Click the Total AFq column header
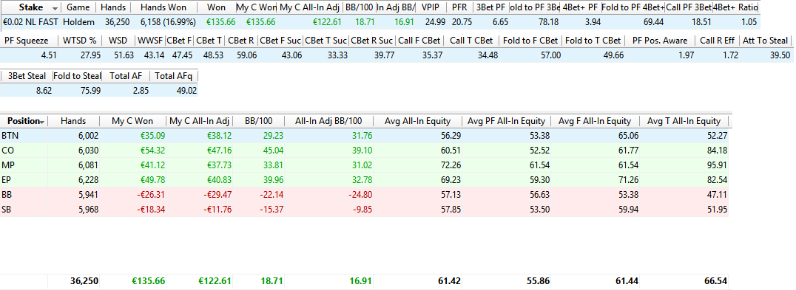 coord(174,77)
